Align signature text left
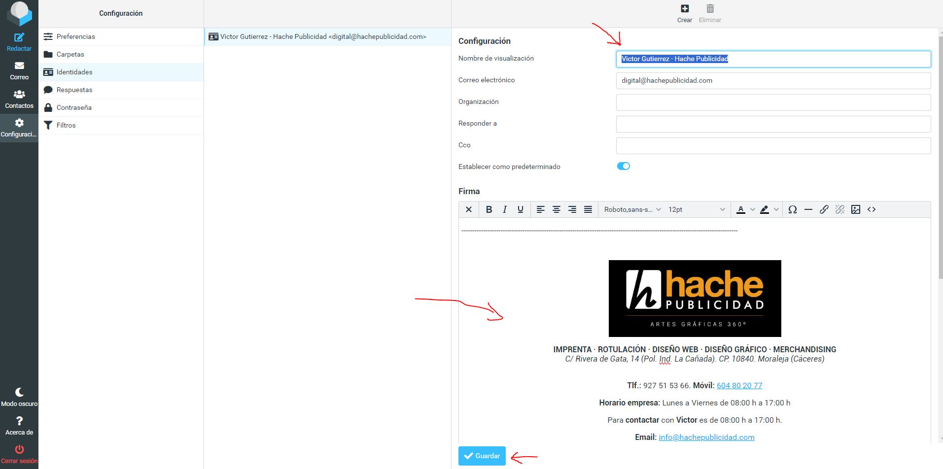The height and width of the screenshot is (469, 943). [541, 210]
